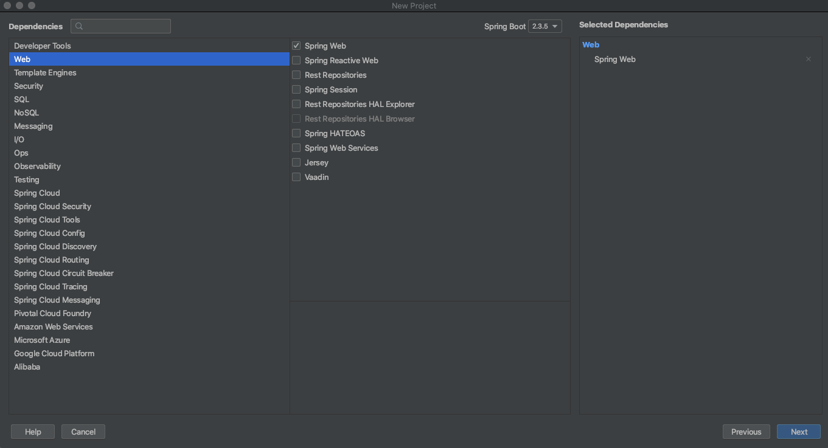Open Spring Cloud Discovery category
Screen dimensions: 828x448
[x=149, y=246]
